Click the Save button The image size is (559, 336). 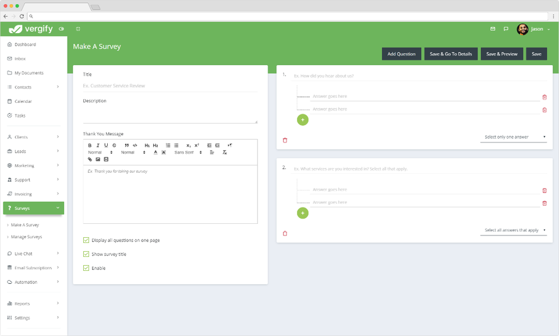click(536, 54)
